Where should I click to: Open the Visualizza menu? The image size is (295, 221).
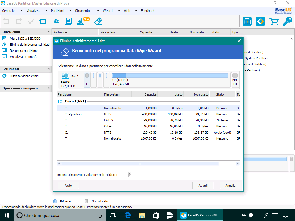click(33, 11)
